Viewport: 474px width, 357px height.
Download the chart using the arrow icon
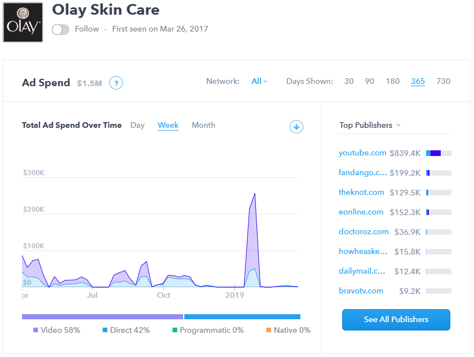tap(296, 127)
